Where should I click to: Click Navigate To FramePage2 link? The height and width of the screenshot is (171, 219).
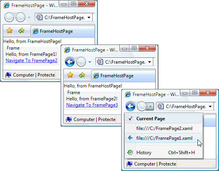[x=31, y=61]
